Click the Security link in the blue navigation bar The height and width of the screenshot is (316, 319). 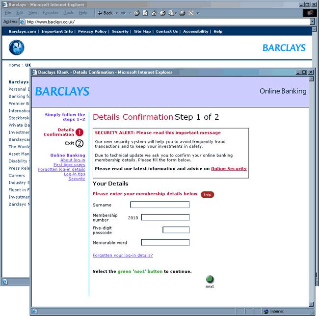(120, 31)
